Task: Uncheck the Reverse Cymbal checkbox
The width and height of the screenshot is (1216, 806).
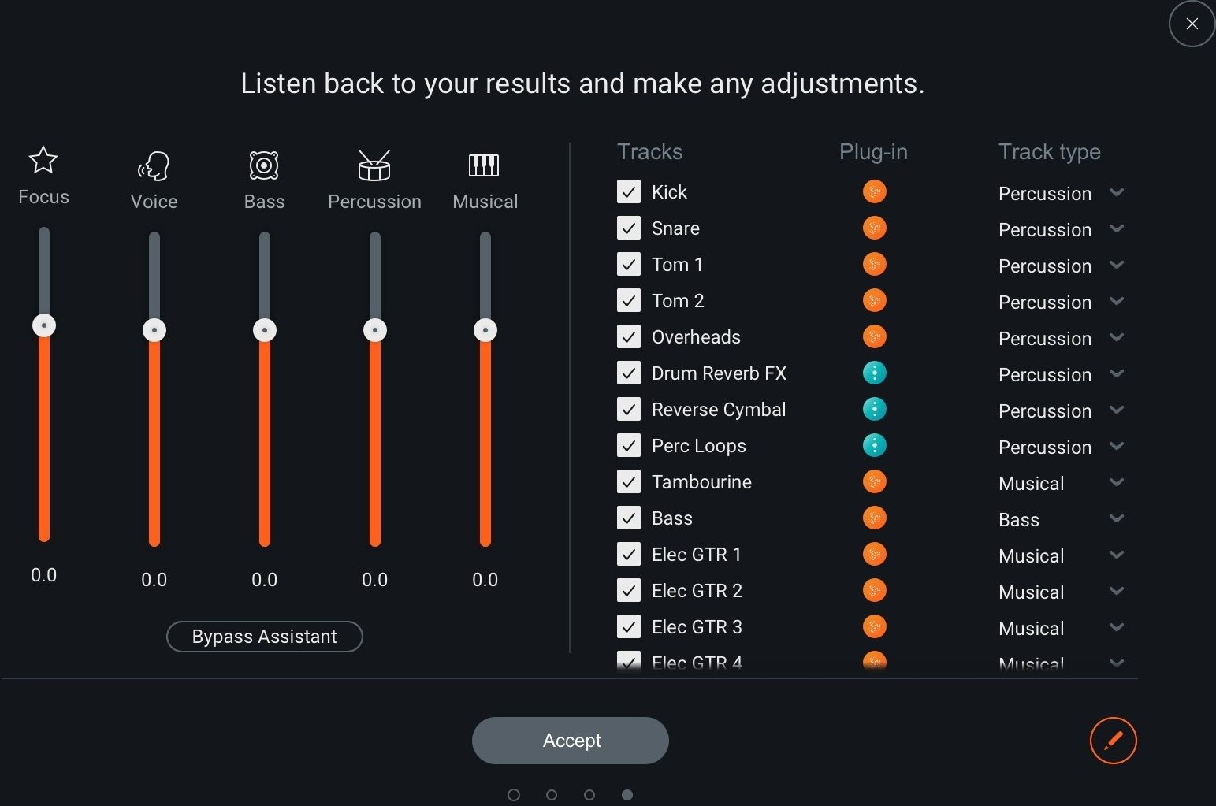Action: click(x=629, y=409)
